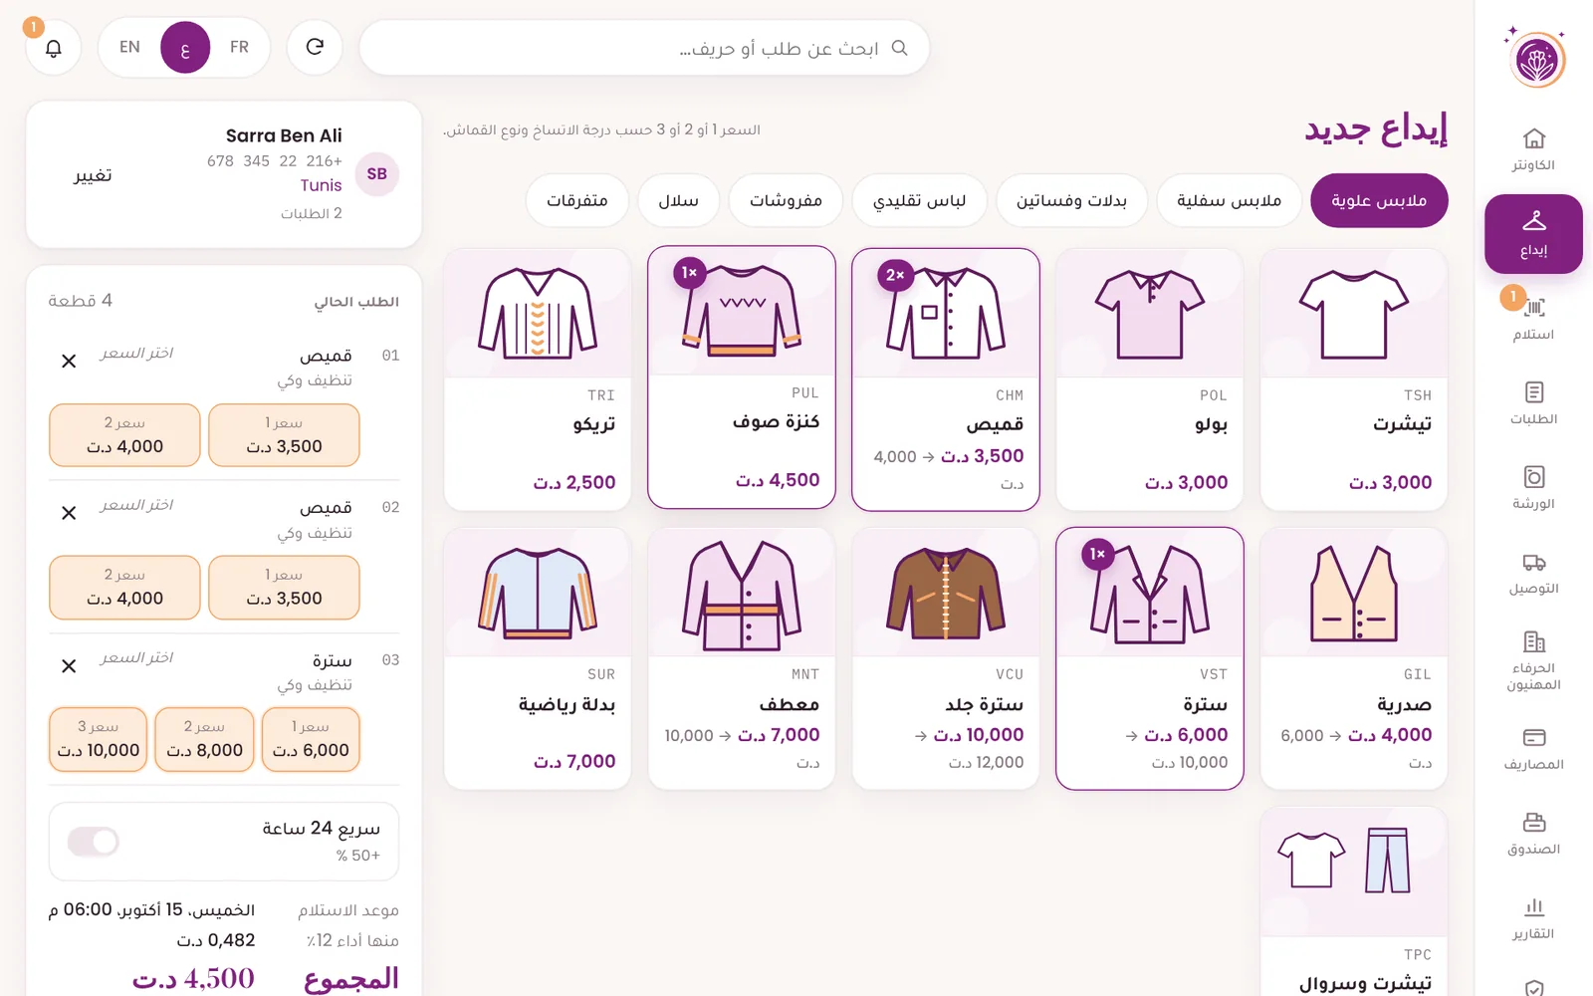Image resolution: width=1593 pixels, height=996 pixels.
Task: Select Arabic language button ع
Action: pos(185,47)
